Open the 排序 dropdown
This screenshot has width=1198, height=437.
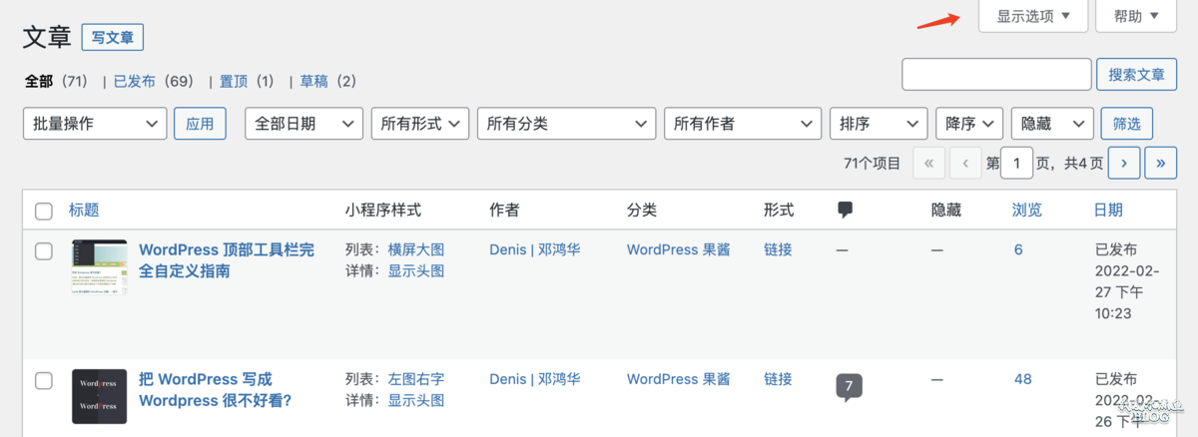click(x=879, y=124)
